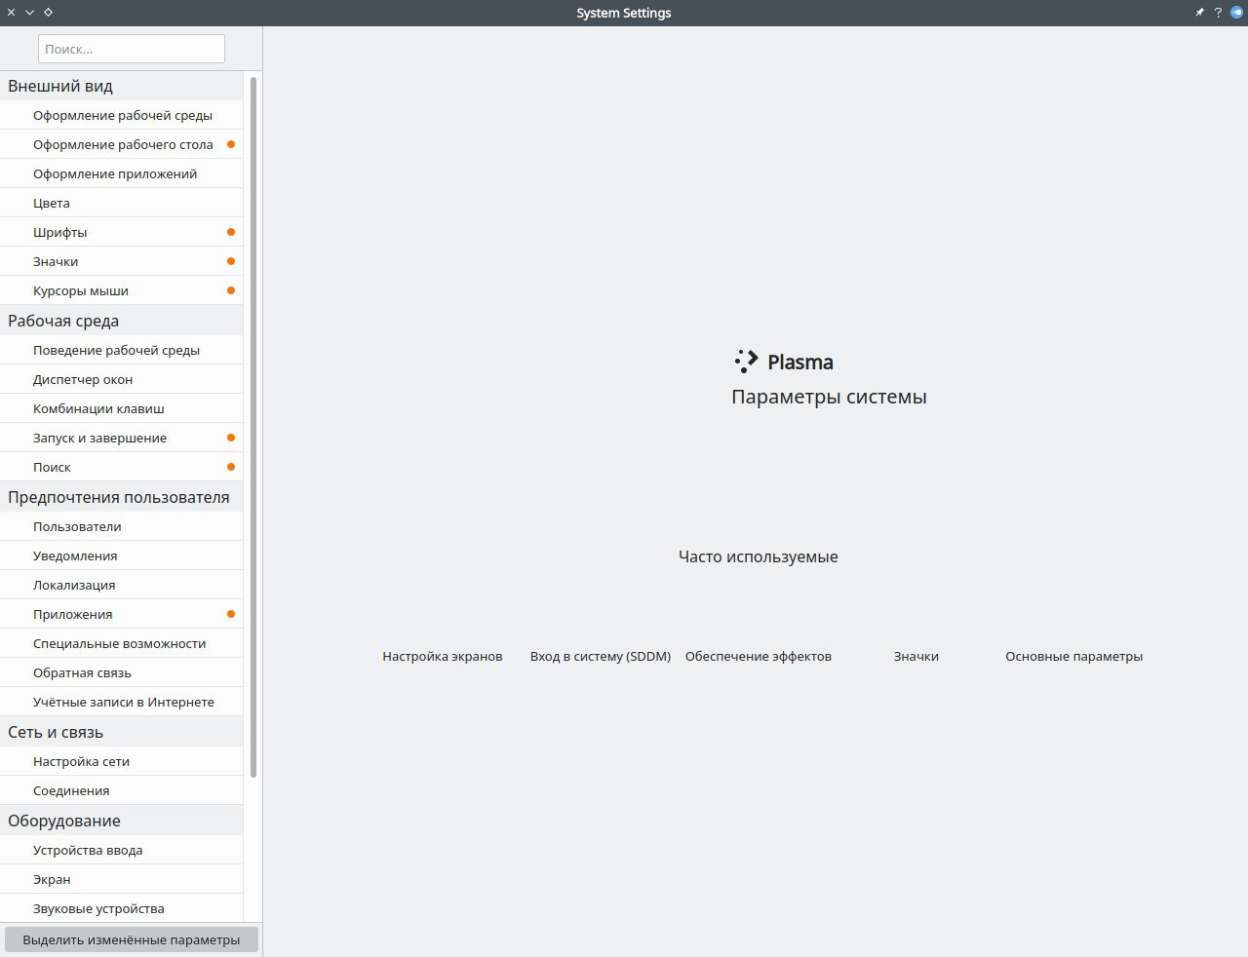The width and height of the screenshot is (1248, 957).
Task: Open Приложения settings
Action: [x=122, y=614]
